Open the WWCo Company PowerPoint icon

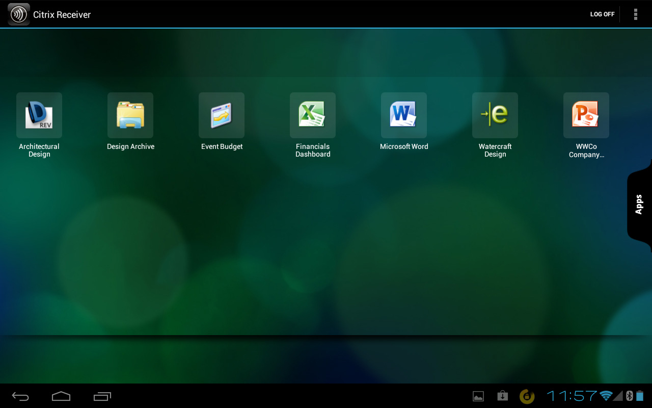coord(586,115)
